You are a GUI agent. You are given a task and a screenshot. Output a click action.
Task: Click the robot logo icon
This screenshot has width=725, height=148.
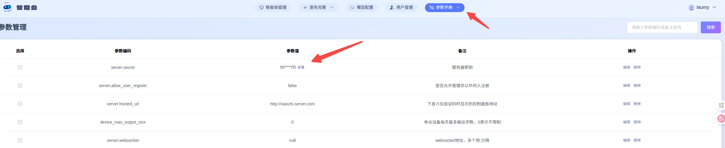(7, 7)
